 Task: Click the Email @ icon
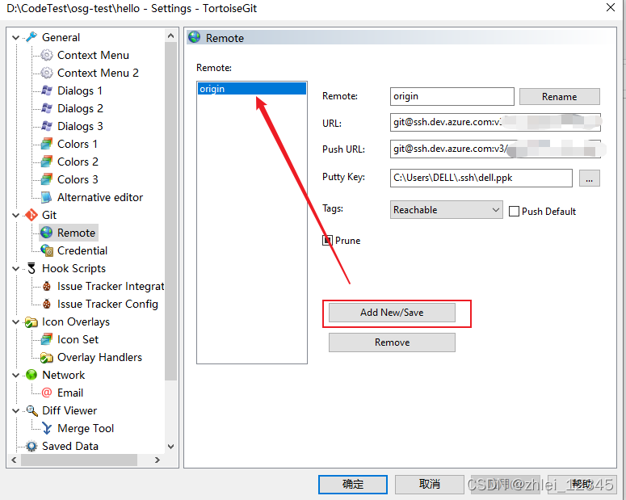[x=47, y=393]
